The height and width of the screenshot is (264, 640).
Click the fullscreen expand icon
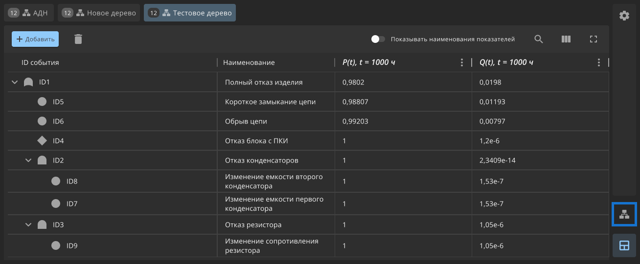[594, 39]
